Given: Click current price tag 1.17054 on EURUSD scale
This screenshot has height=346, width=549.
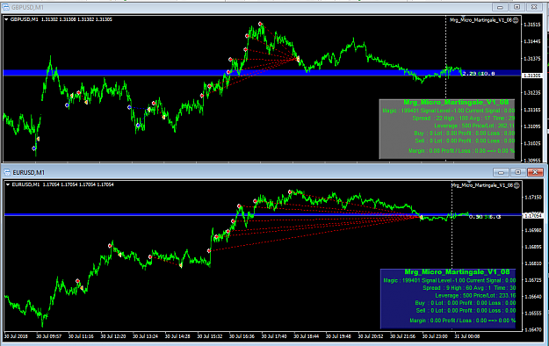Looking at the screenshot, I should tap(532, 216).
